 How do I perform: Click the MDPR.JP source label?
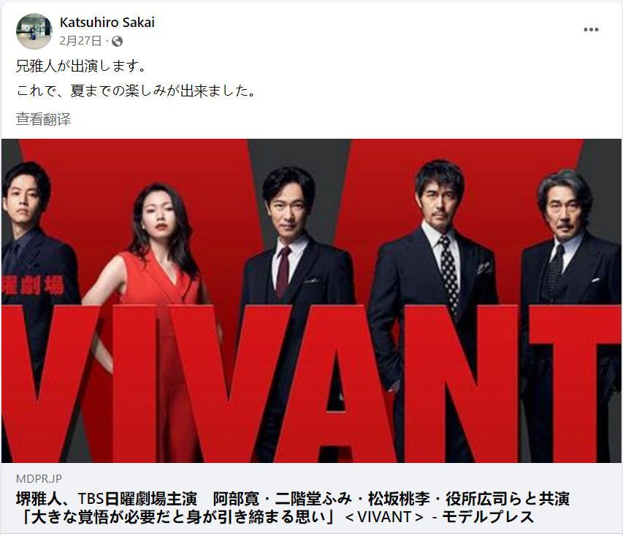pyautogui.click(x=39, y=478)
